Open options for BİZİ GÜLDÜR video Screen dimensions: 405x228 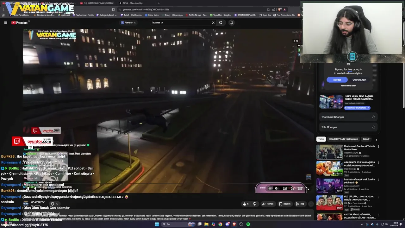(378, 197)
